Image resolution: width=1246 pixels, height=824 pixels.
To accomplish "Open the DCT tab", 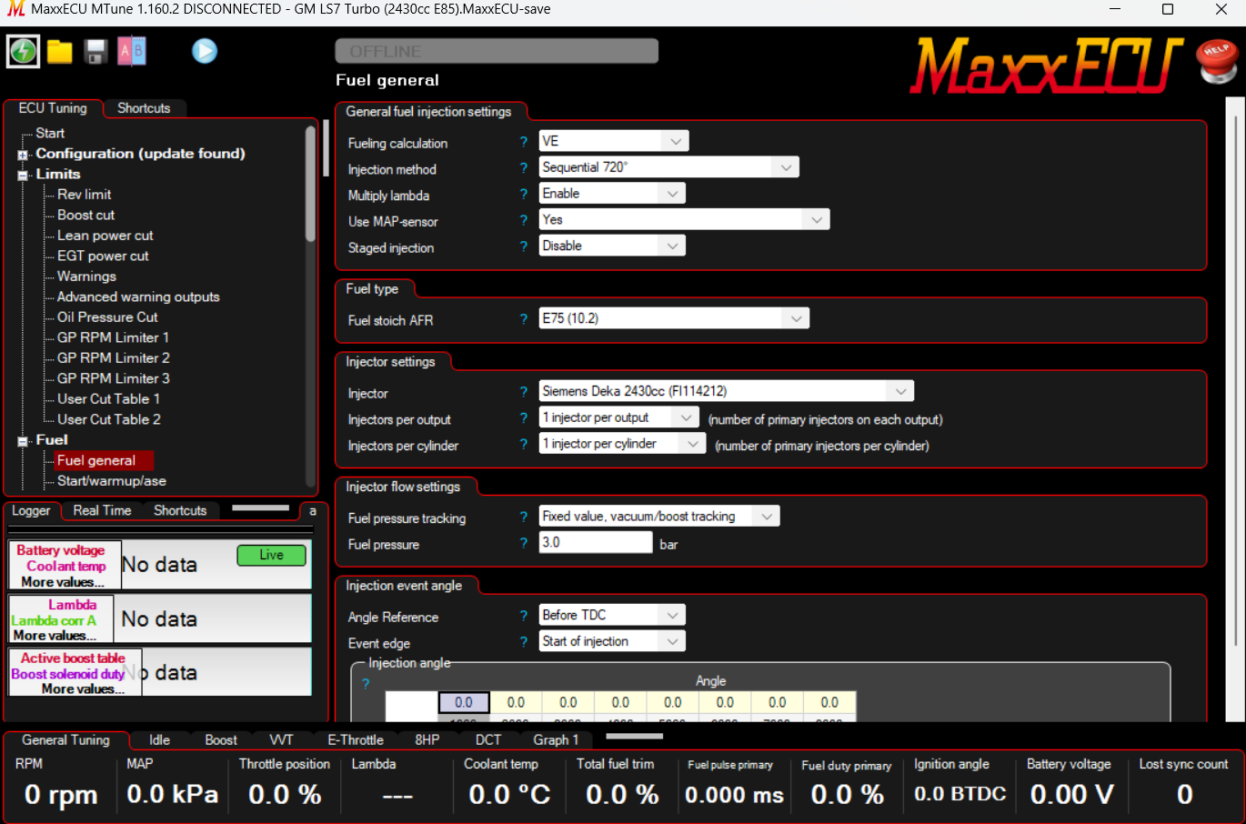I will (x=488, y=740).
